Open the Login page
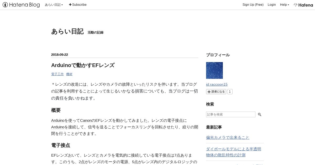This screenshot has width=315, height=165. pos(272,5)
